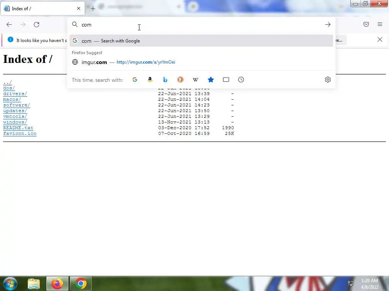Open the updates/ directory link
Screen dimensions: 389x291
click(15, 111)
